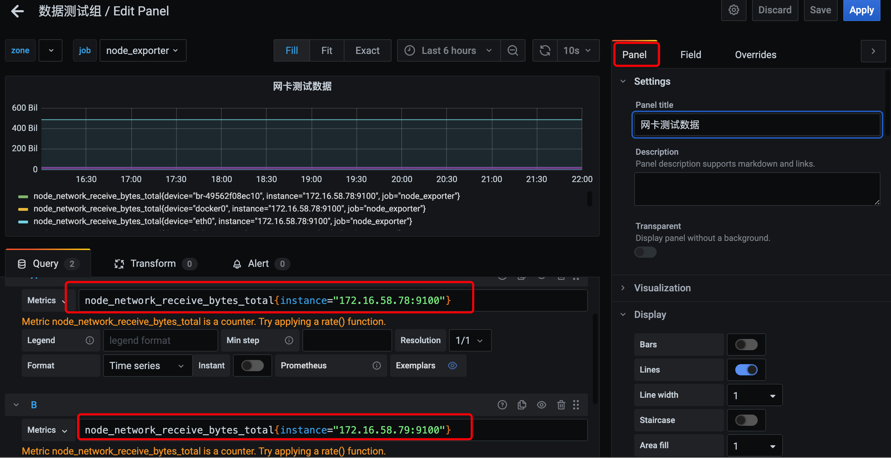This screenshot has height=458, width=891.
Task: Grab the query B drag handle
Action: 576,405
